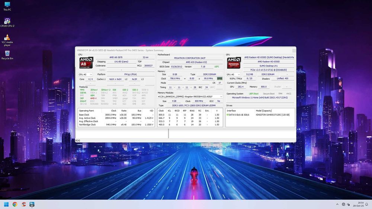372x209 pixels.
Task: Click the Shaders value Unified: 400
Action: [282, 79]
